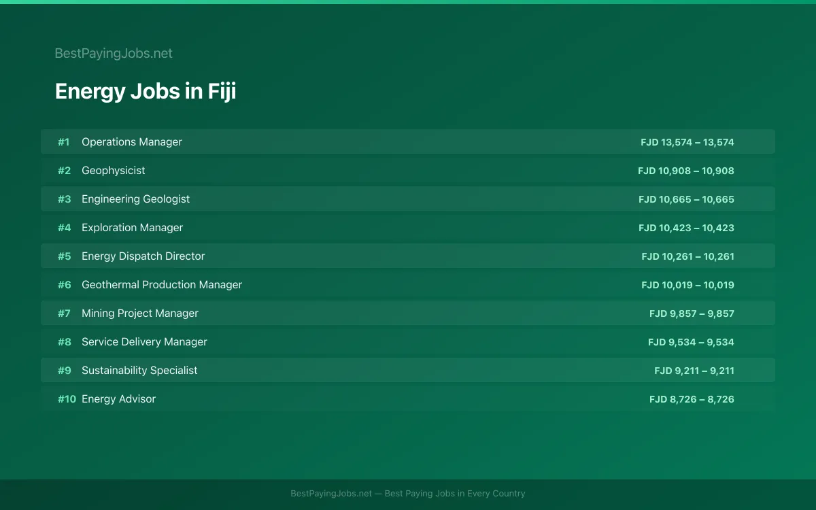Image resolution: width=816 pixels, height=510 pixels.
Task: Open the Geophysicist job entry
Action: tap(408, 171)
